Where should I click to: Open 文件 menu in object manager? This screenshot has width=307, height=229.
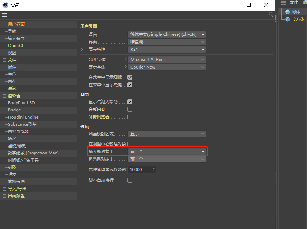coord(293,2)
